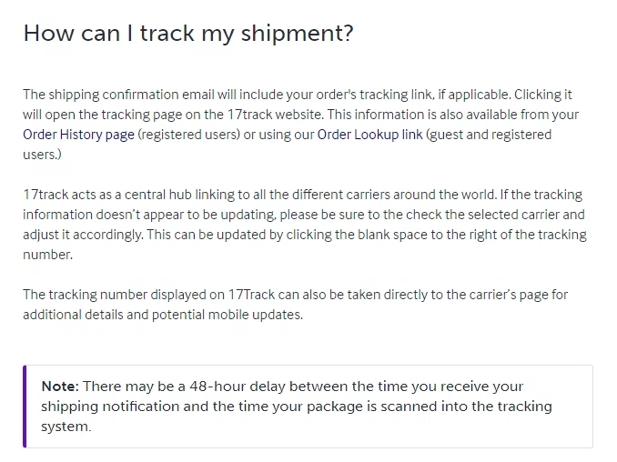Open the Order Lookup link
This screenshot has height=462, width=617.
369,135
